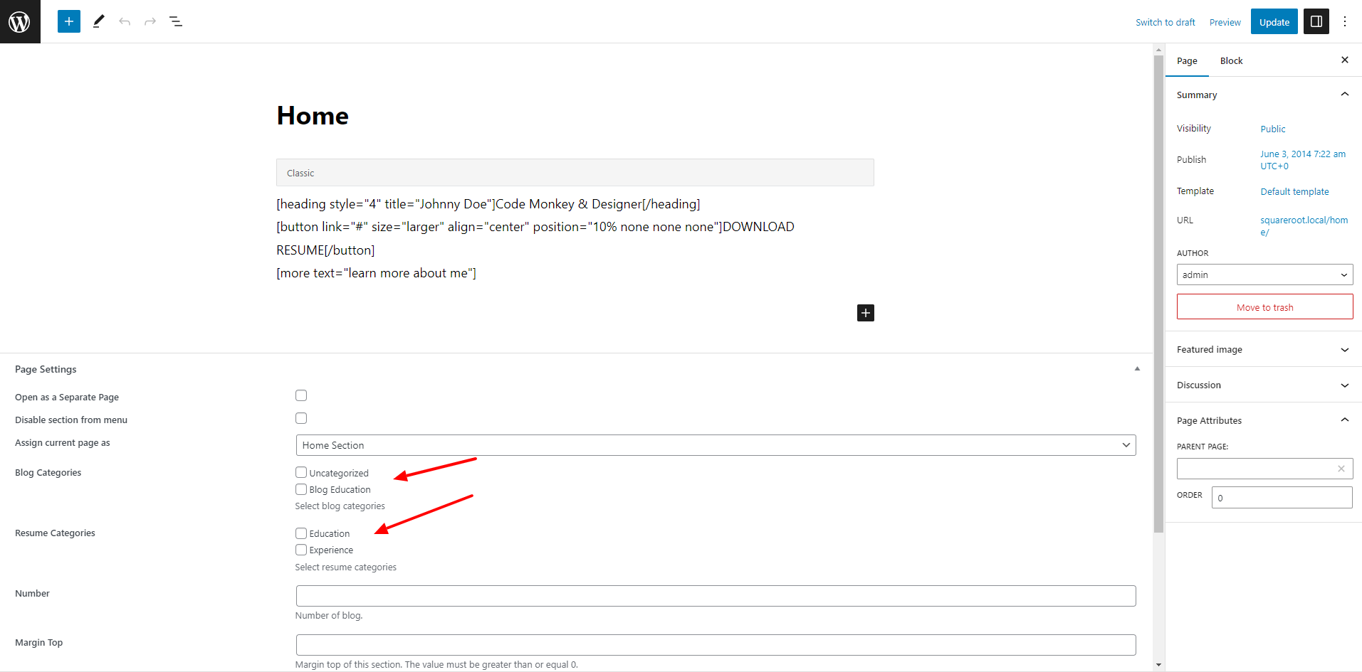Click Switch to draft
The width and height of the screenshot is (1362, 672).
click(x=1165, y=22)
